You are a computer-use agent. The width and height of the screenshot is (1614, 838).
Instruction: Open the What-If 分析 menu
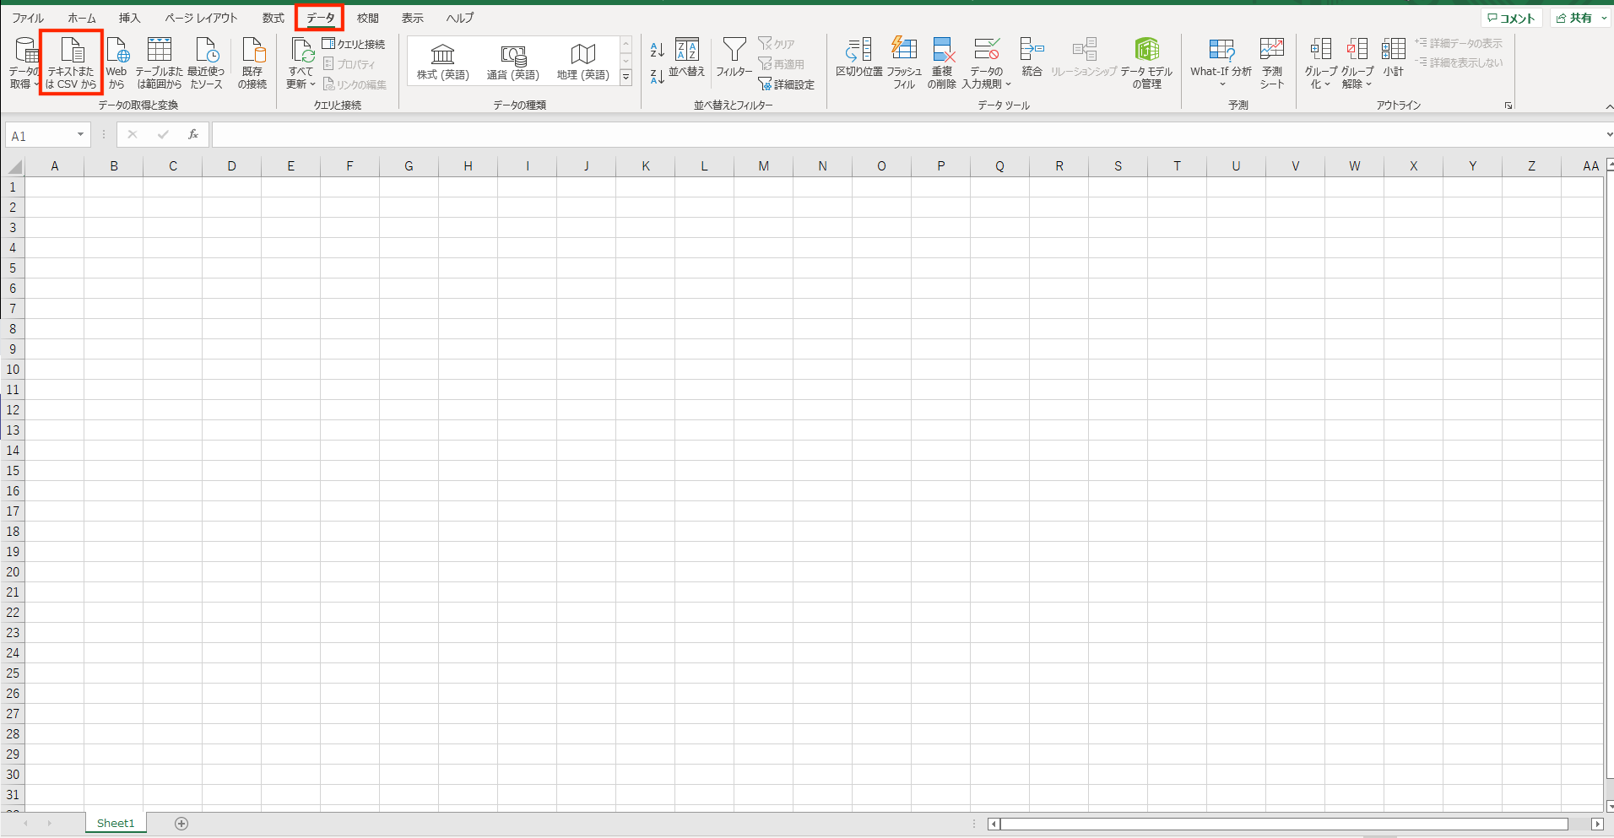pos(1221,62)
